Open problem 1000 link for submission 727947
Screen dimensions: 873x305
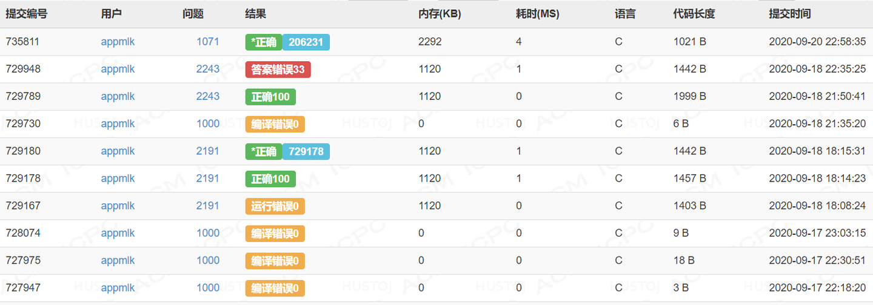[208, 288]
